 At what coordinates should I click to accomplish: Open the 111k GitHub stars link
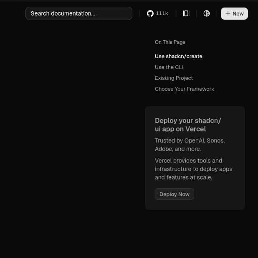click(x=157, y=13)
